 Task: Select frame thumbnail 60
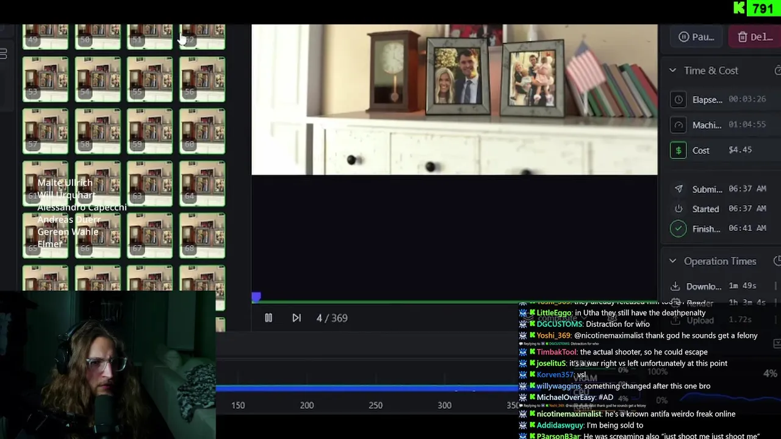point(203,131)
